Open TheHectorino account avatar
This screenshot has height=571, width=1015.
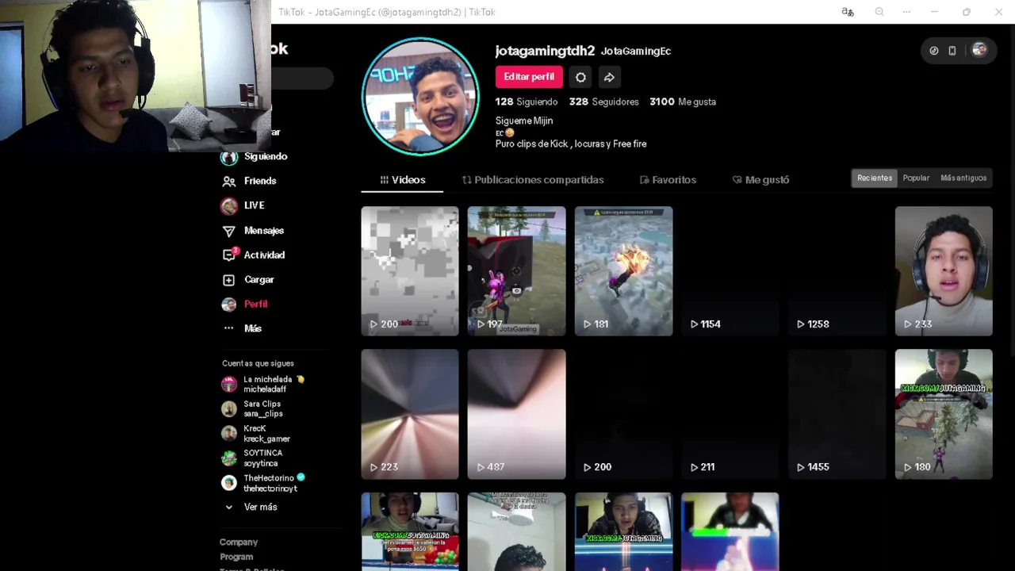[x=229, y=483]
